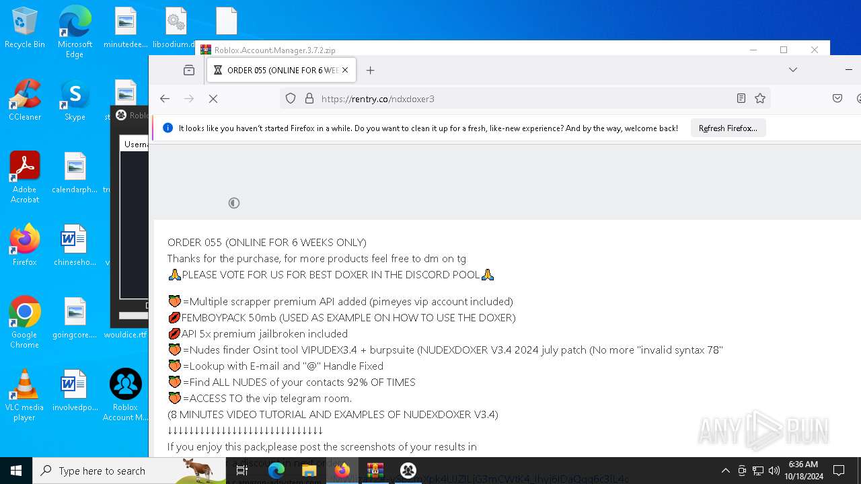Open a new Firefox tab
Image resolution: width=861 pixels, height=484 pixels.
pos(370,70)
